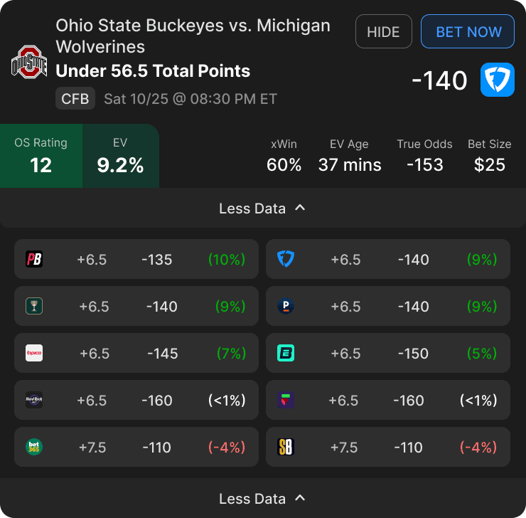Select the PointsBet PB sportsbook icon
Viewport: 526px width, 518px height.
click(34, 259)
